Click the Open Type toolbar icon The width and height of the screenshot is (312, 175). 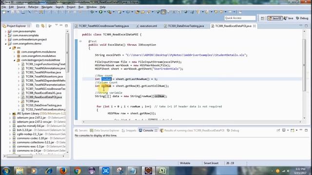coord(137,12)
